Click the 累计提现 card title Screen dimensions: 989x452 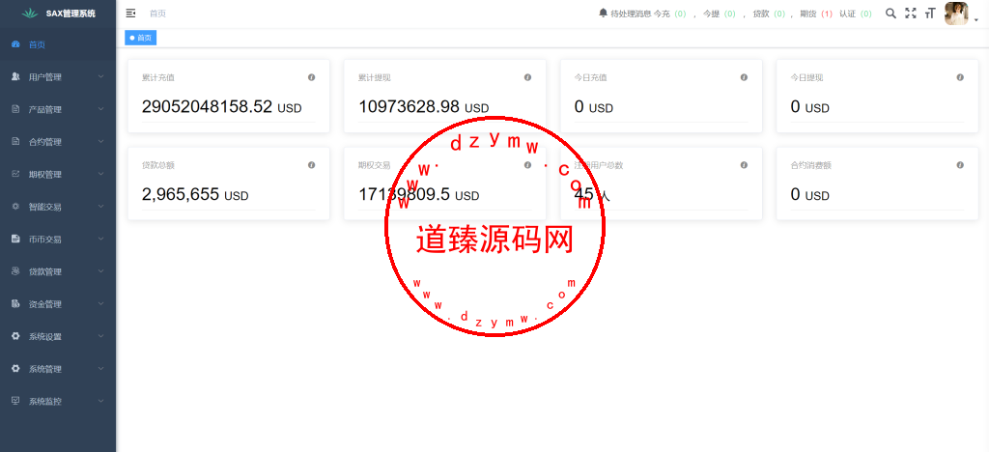375,78
